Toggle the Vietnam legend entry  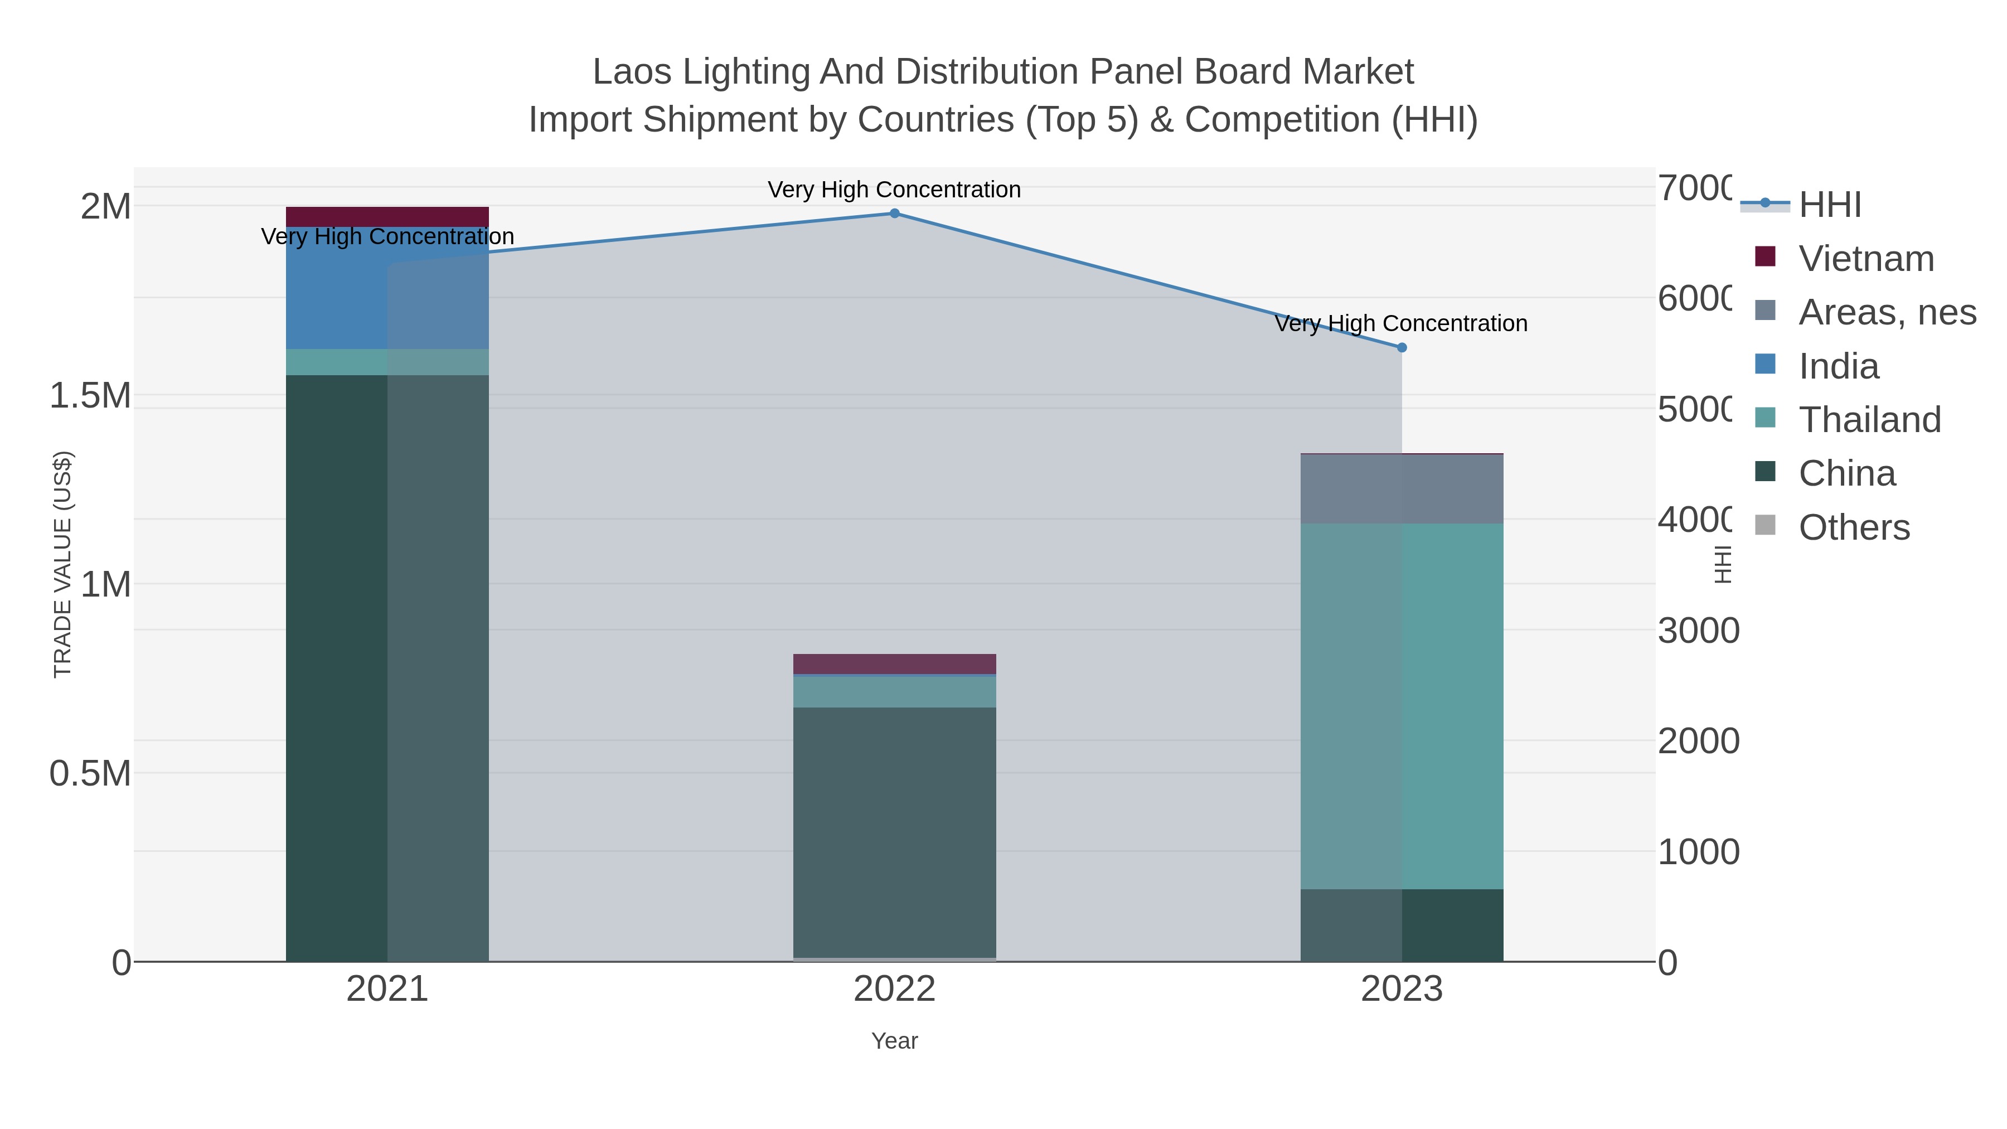click(1844, 258)
